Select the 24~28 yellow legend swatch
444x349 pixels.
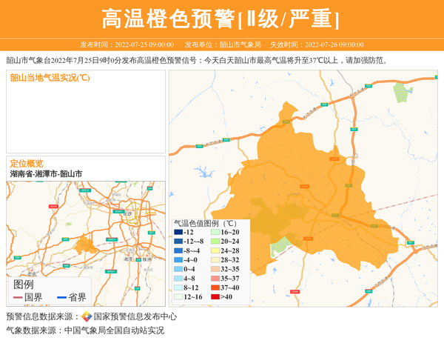tap(214, 251)
